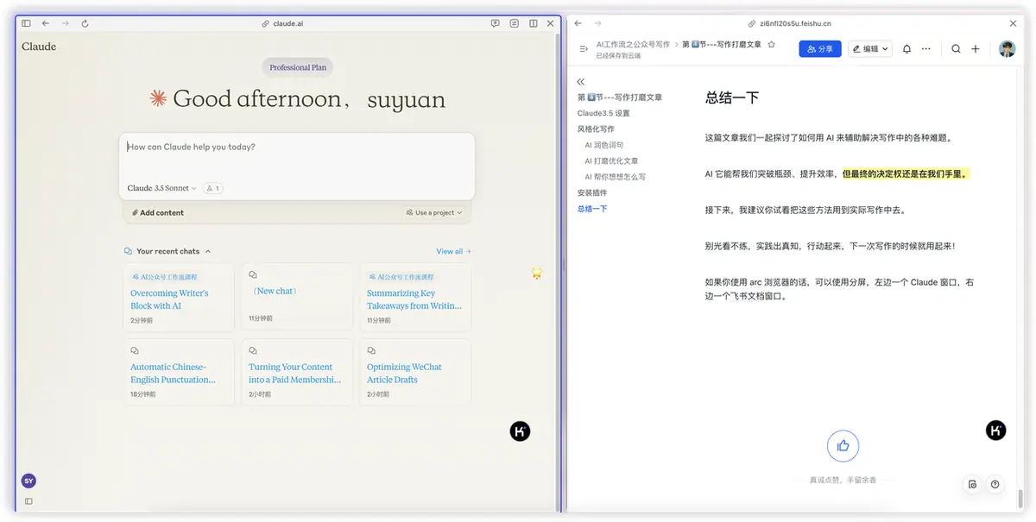Open the Feishu help question mark icon
1036x522 pixels.
point(995,485)
